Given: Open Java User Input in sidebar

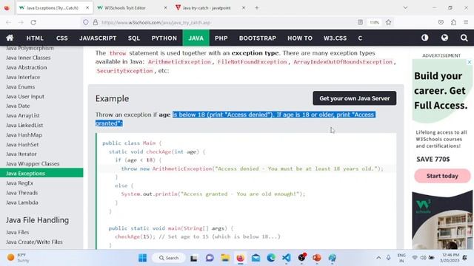Looking at the screenshot, I should pos(24,96).
